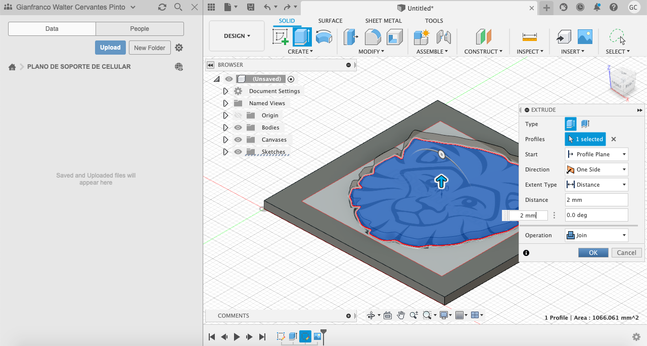
Task: Open data panel settings gear
Action: click(x=179, y=48)
